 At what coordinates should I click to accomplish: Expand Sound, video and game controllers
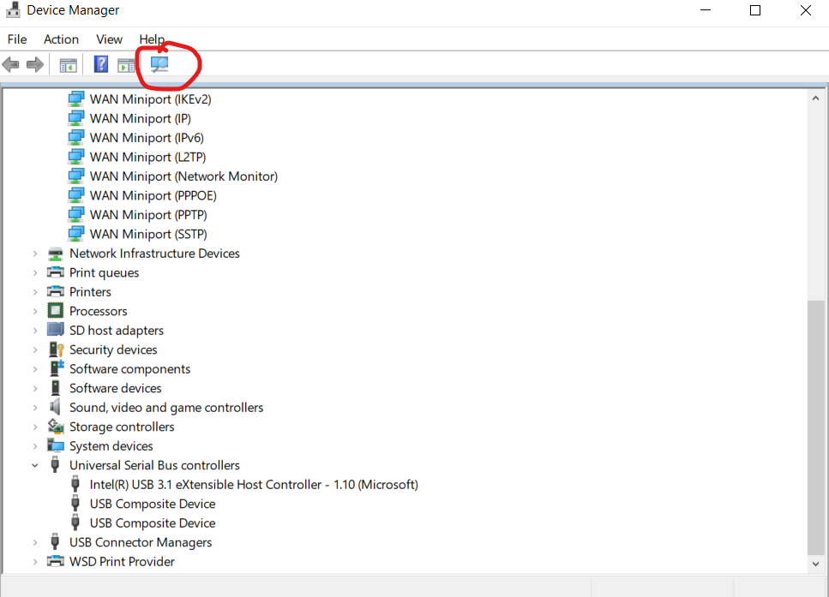(35, 408)
